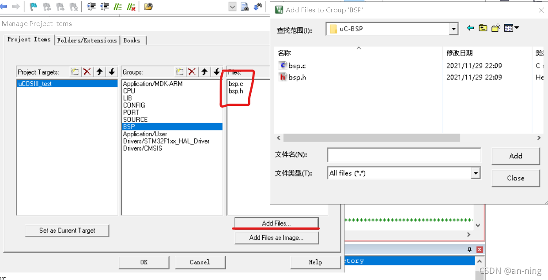Open Help in Manage Project Items
548x280 pixels.
[x=315, y=262]
